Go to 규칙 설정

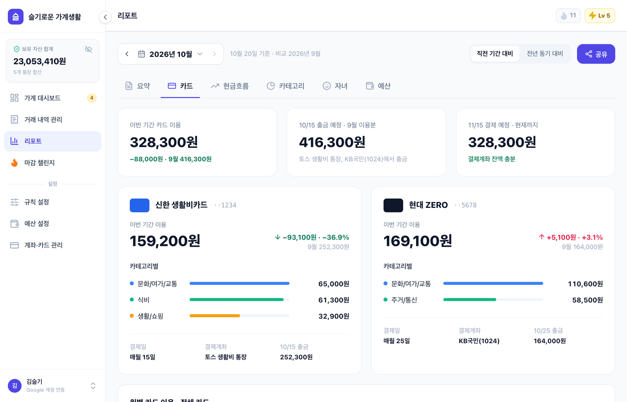53,202
